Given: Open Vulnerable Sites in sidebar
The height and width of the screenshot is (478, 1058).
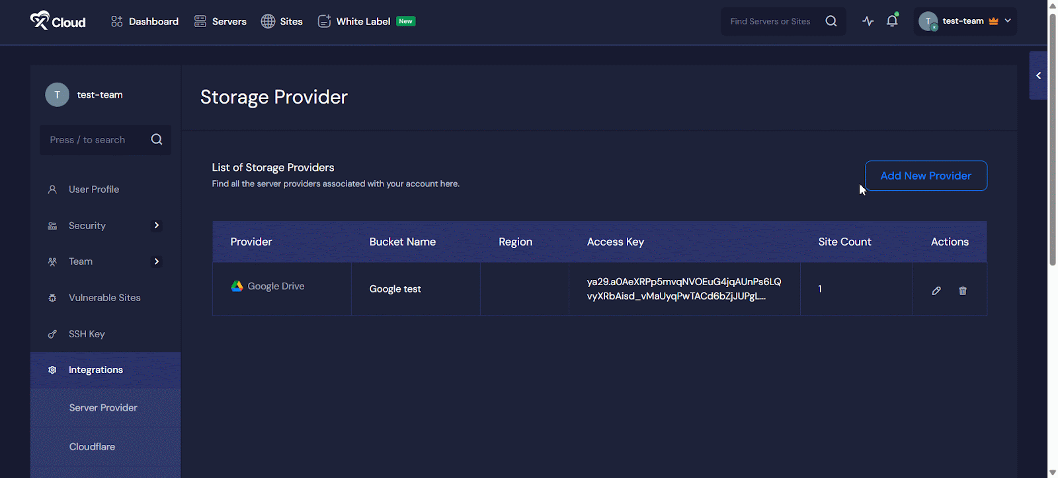Looking at the screenshot, I should coord(104,298).
